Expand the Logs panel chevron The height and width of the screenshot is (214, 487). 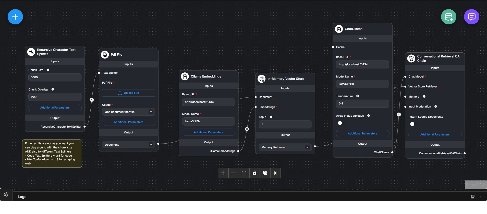481,197
